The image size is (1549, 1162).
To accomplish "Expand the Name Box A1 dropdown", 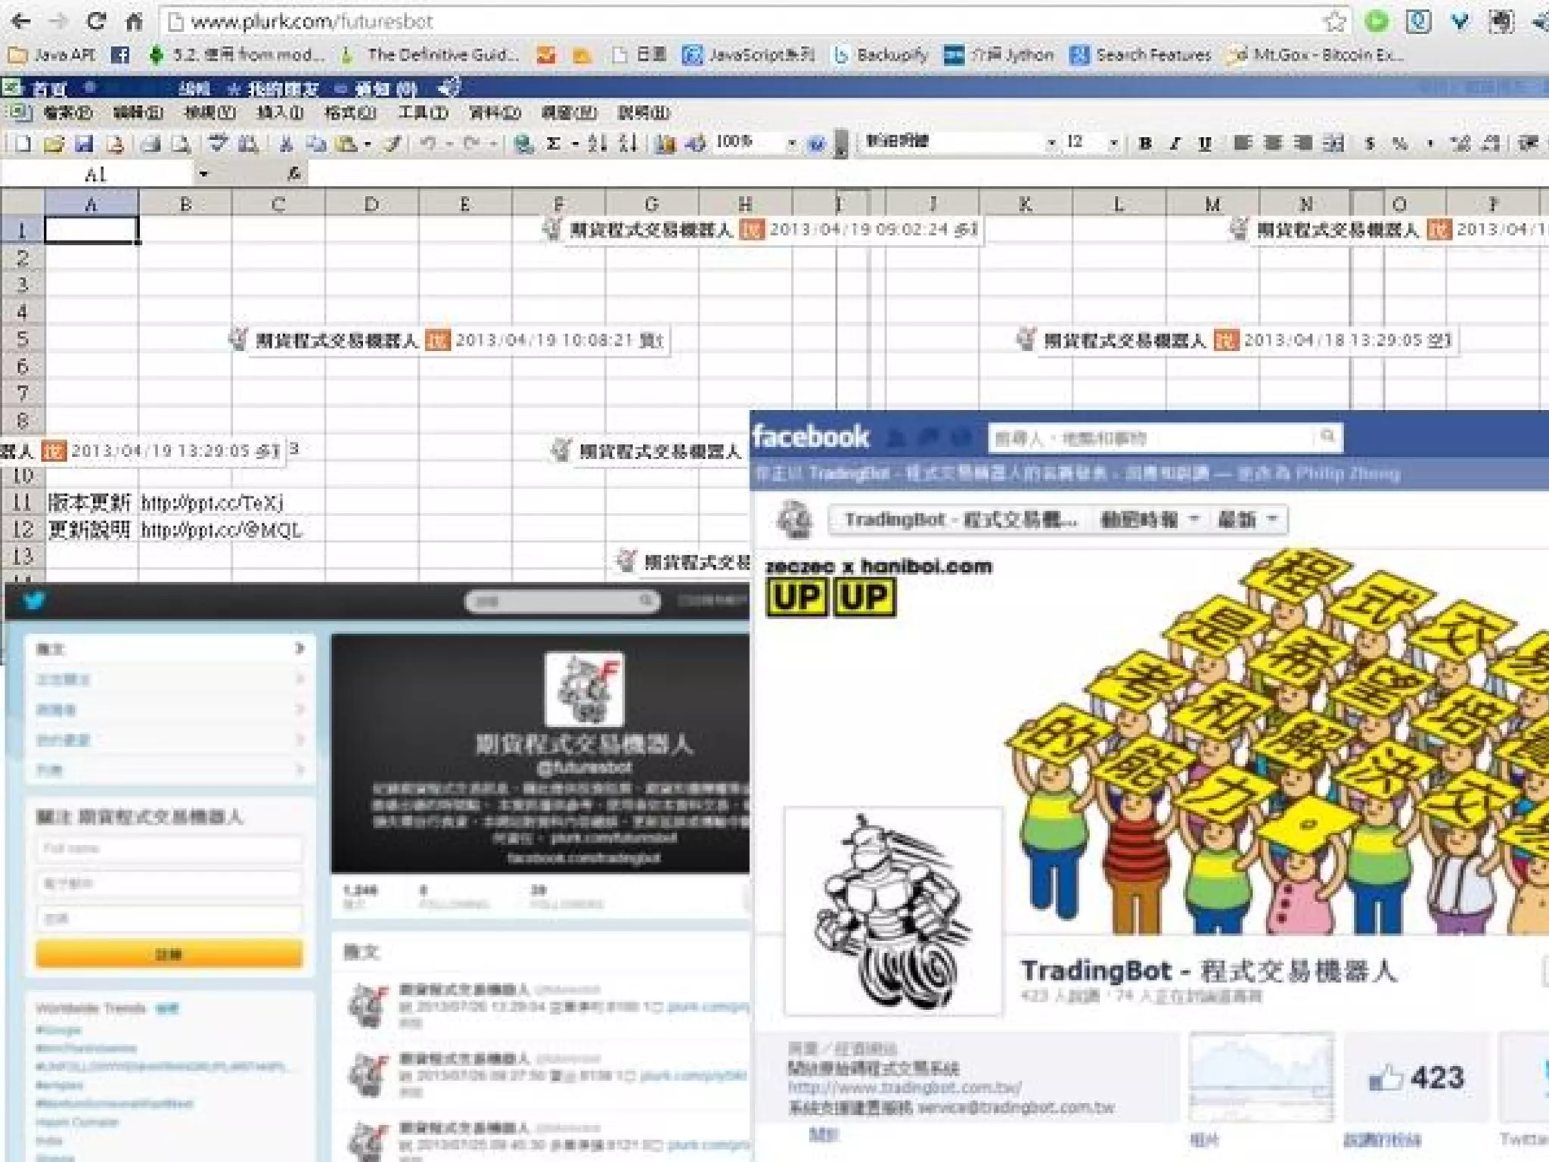I will pos(203,174).
